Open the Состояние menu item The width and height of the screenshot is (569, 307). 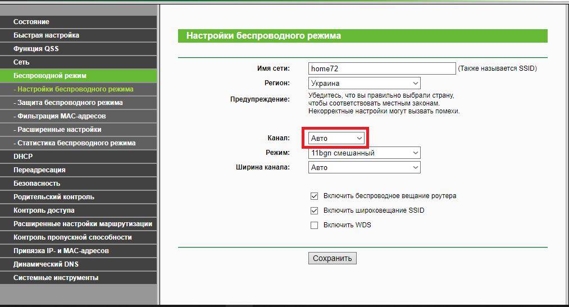[31, 22]
